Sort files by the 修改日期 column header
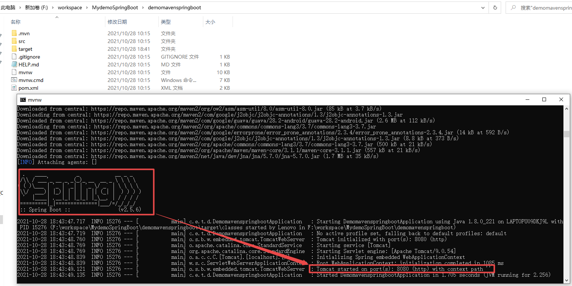 [118, 22]
